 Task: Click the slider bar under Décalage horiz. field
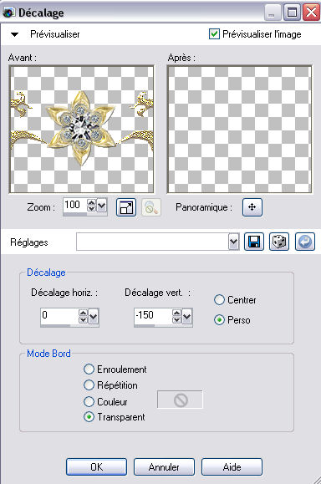69,325
